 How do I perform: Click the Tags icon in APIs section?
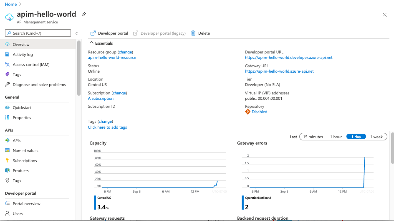tap(7, 180)
